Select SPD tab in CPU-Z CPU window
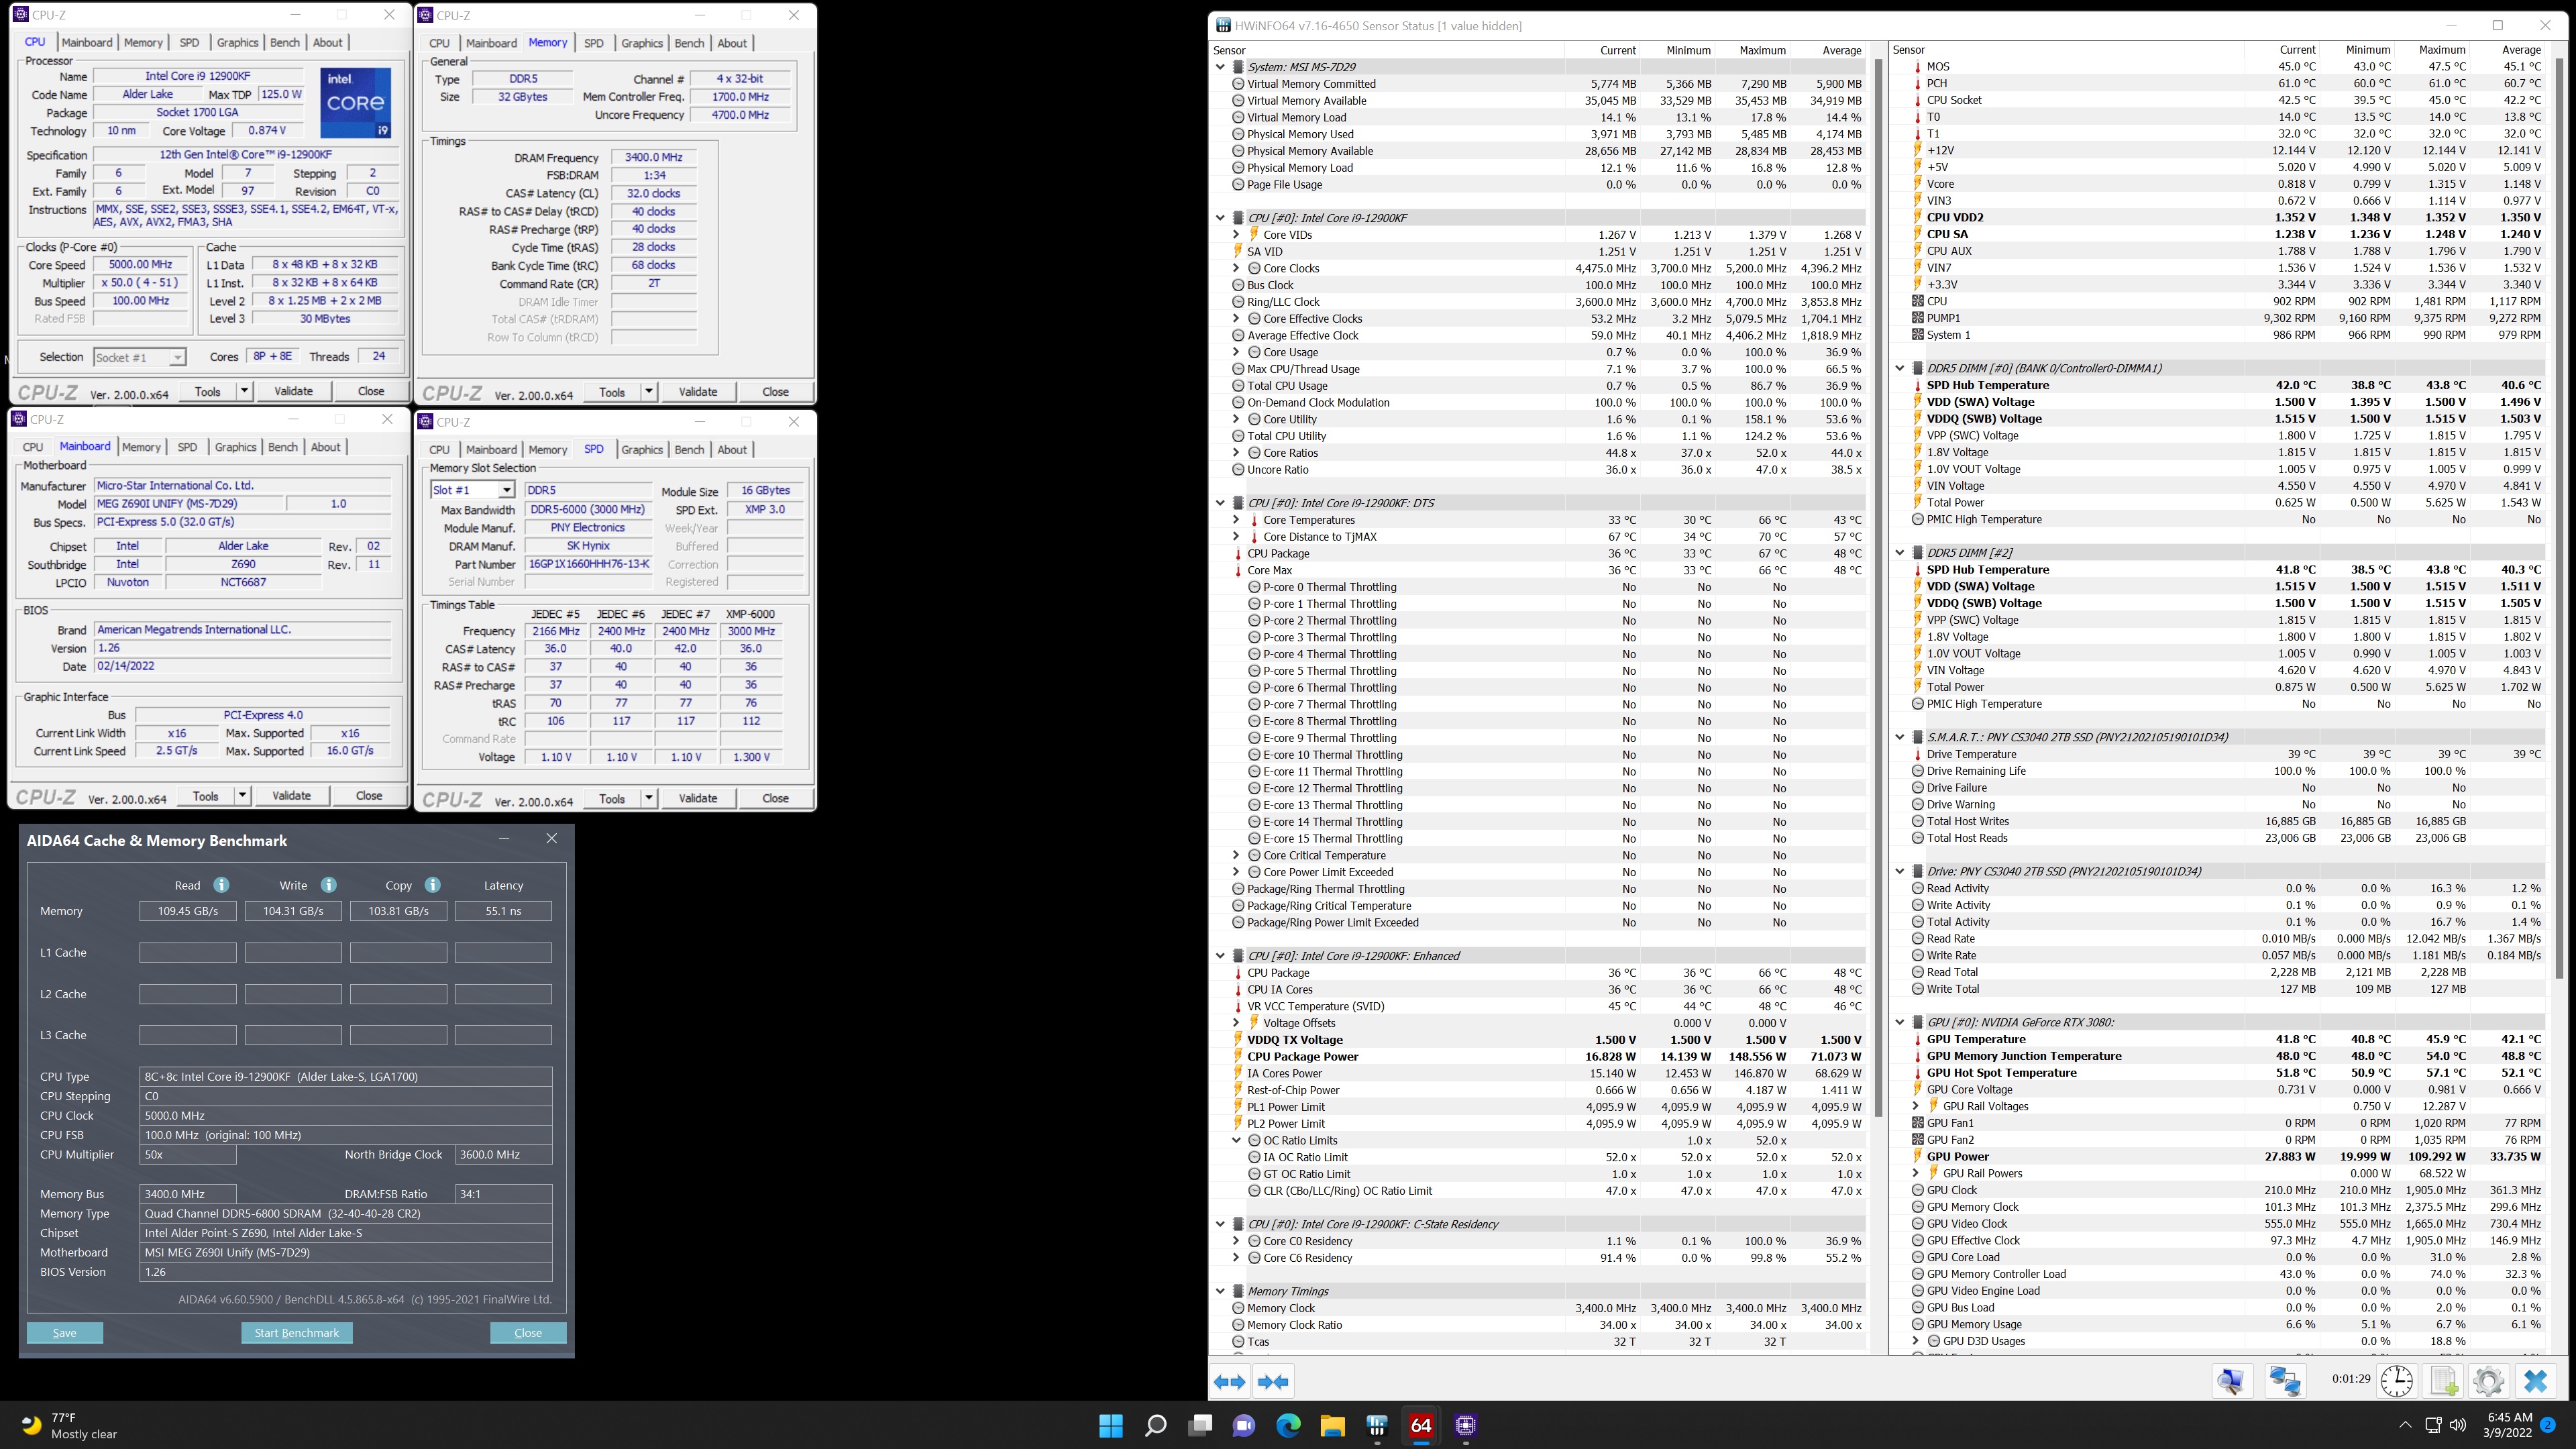The width and height of the screenshot is (2576, 1449). 189,42
